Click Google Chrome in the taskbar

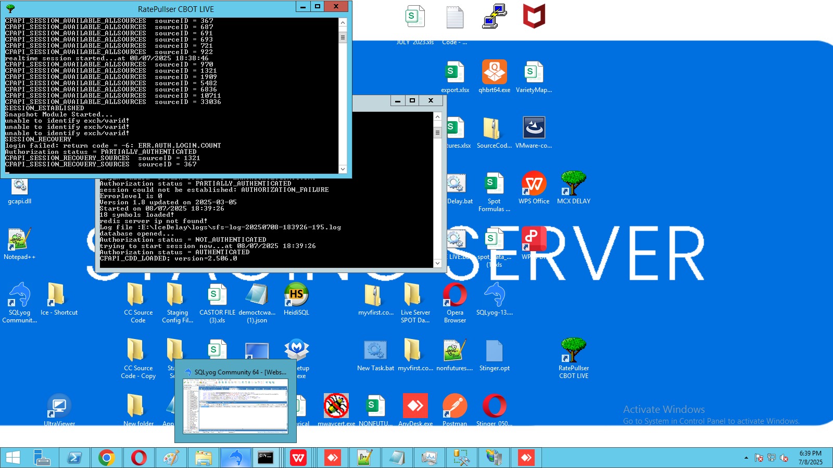coord(107,458)
